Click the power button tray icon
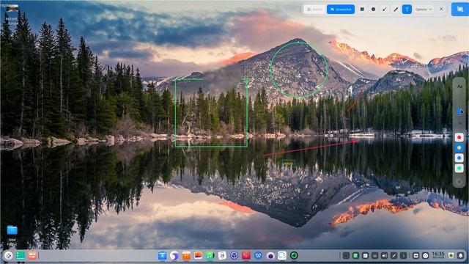 coord(425,256)
